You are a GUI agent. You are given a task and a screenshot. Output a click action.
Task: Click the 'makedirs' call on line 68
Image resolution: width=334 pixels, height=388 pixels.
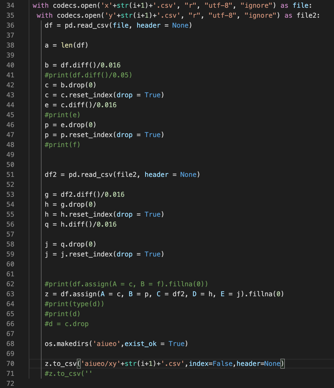pyautogui.click(x=73, y=344)
